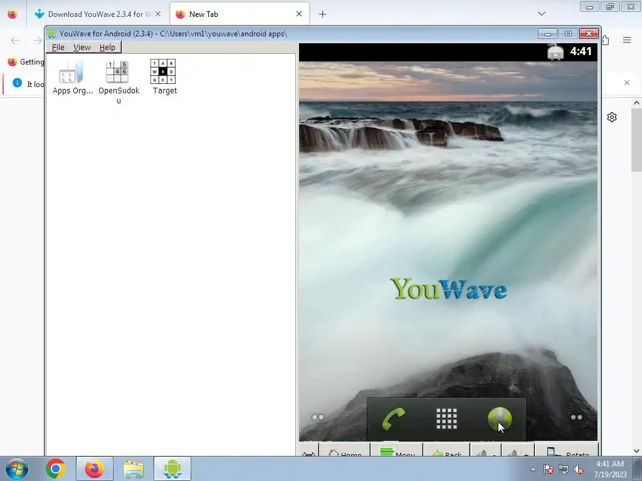Click the Firefox scrollbar down arrow
Image resolution: width=642 pixels, height=481 pixels.
click(636, 451)
